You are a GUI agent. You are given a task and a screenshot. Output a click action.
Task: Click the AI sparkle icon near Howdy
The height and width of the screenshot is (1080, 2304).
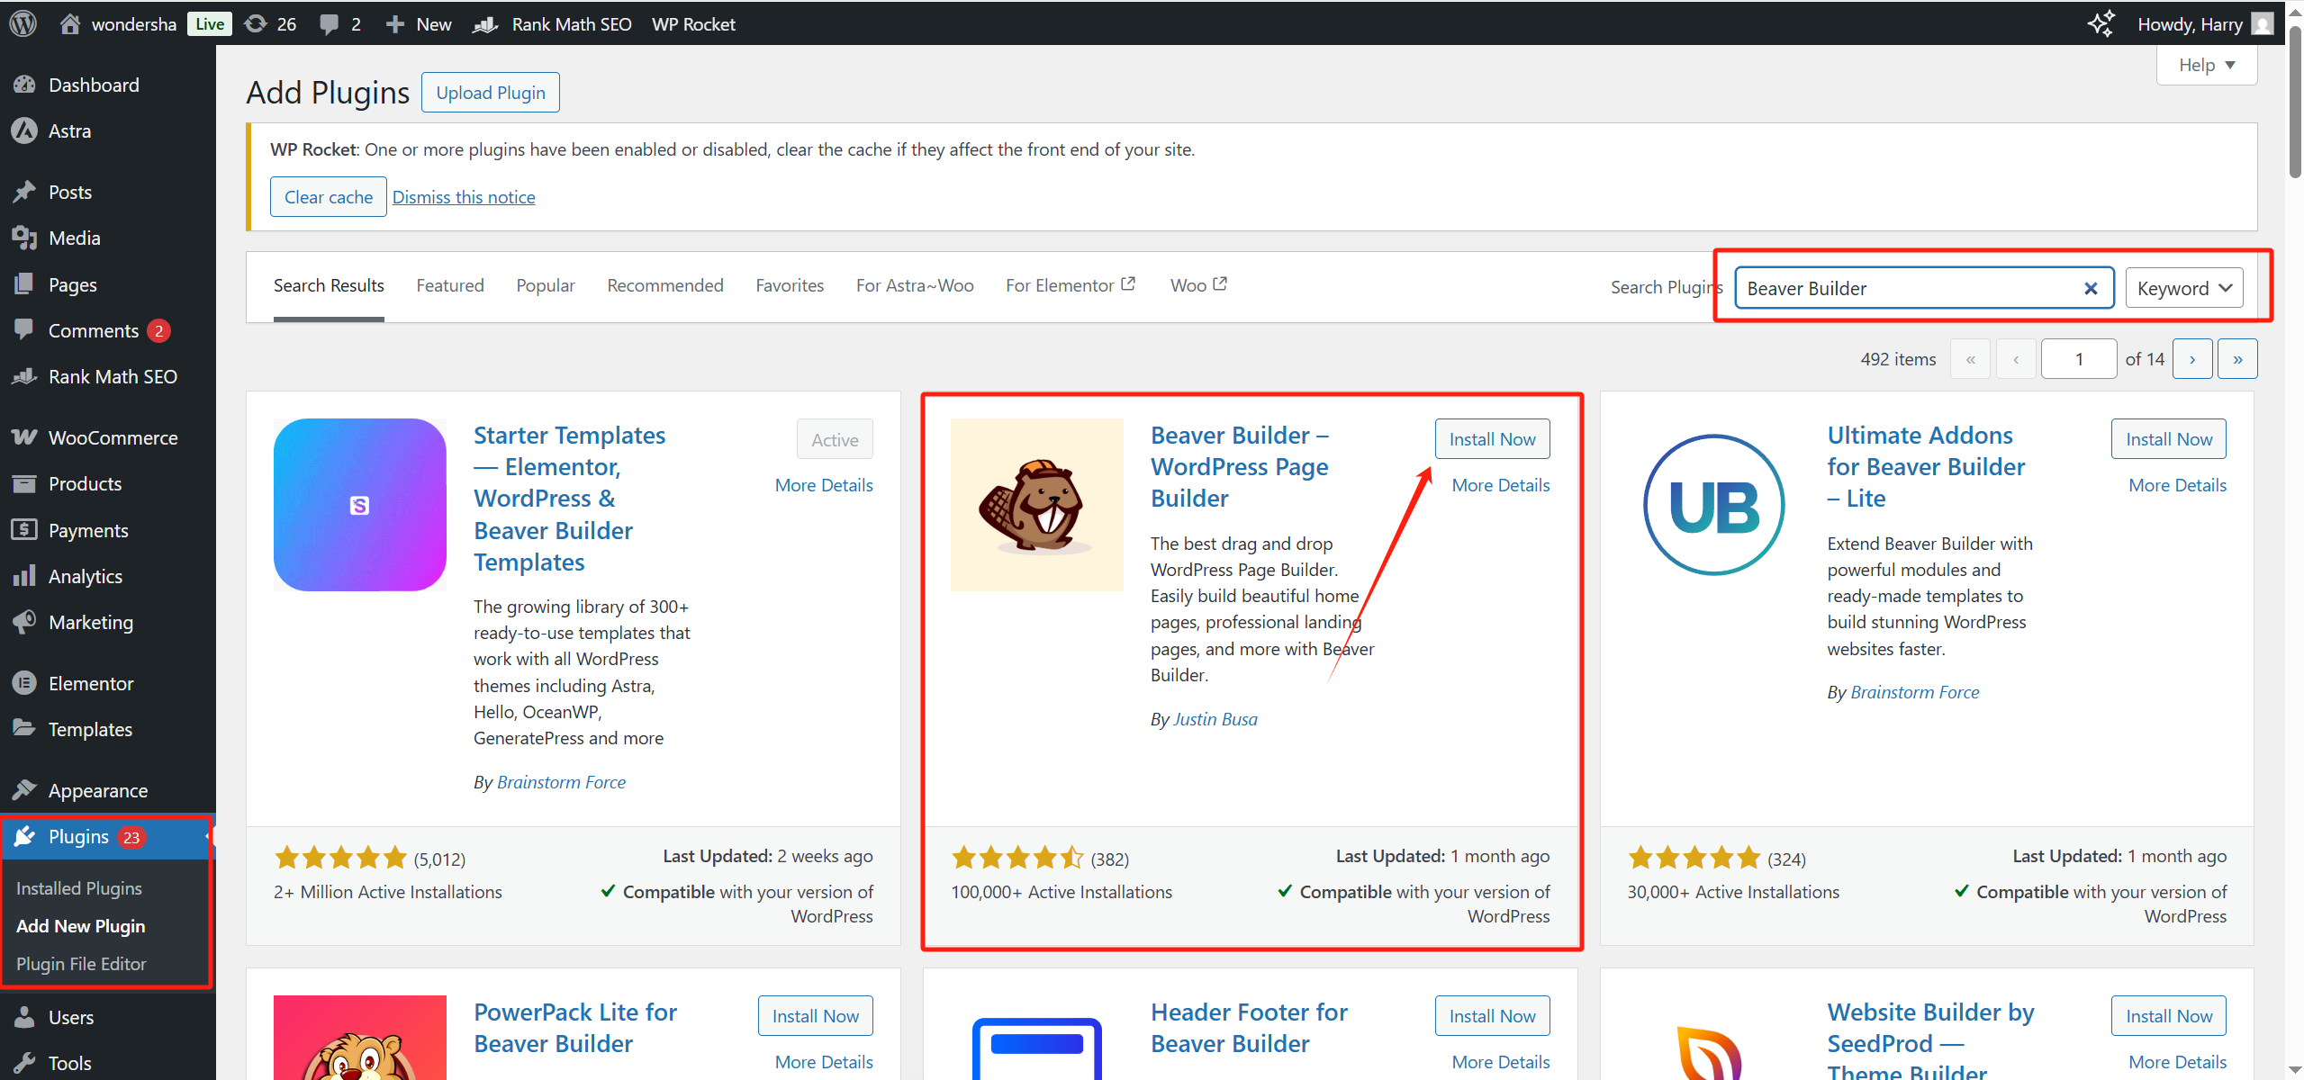coord(2101,23)
